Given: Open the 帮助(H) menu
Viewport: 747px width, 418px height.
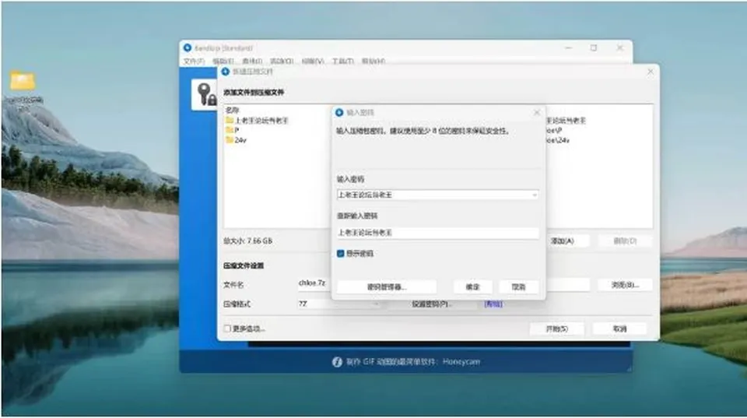Looking at the screenshot, I should click(x=373, y=61).
